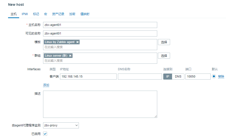Open the 资产记录 tab

pyautogui.click(x=58, y=14)
